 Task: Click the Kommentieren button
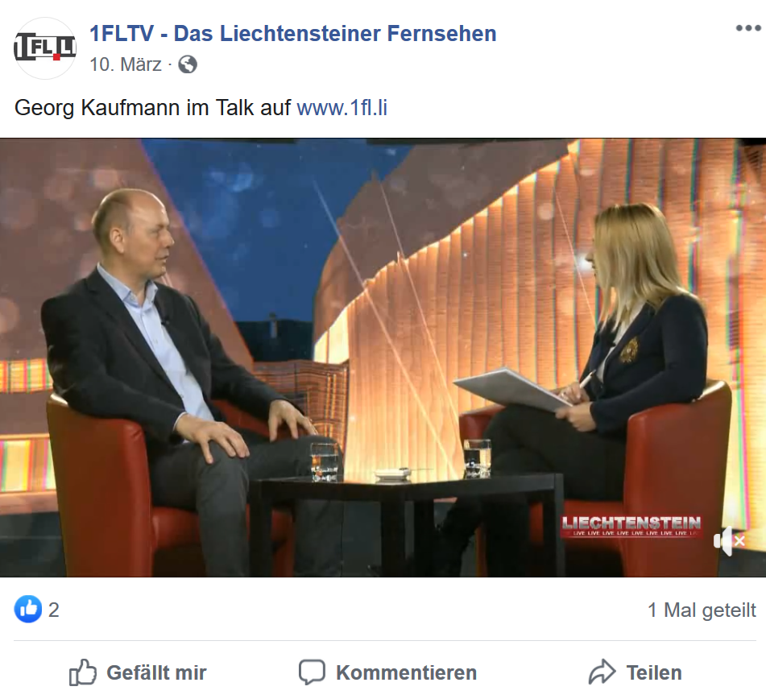point(388,672)
